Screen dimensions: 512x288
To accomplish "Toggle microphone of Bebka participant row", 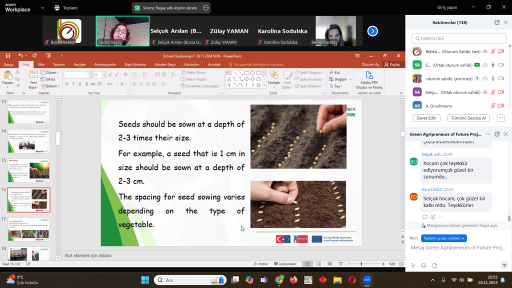I will tap(493, 51).
